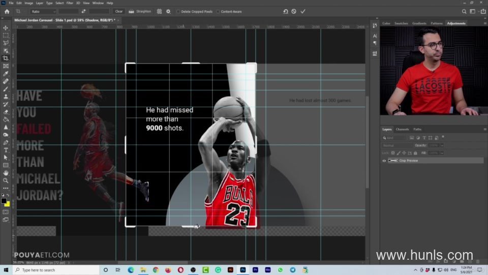The height and width of the screenshot is (275, 488).
Task: Toggle Lock transparent pixels
Action: click(x=393, y=153)
